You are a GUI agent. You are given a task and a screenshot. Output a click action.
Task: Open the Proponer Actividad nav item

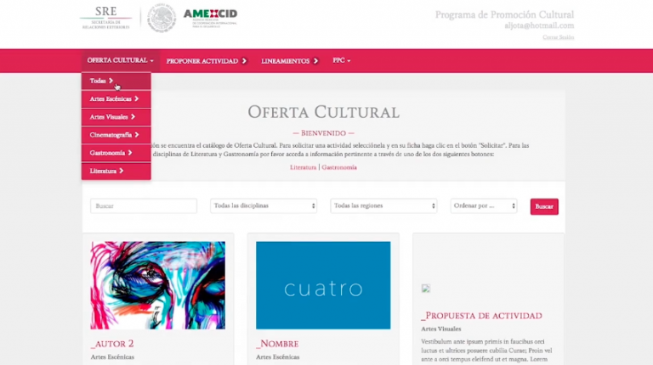(x=207, y=61)
